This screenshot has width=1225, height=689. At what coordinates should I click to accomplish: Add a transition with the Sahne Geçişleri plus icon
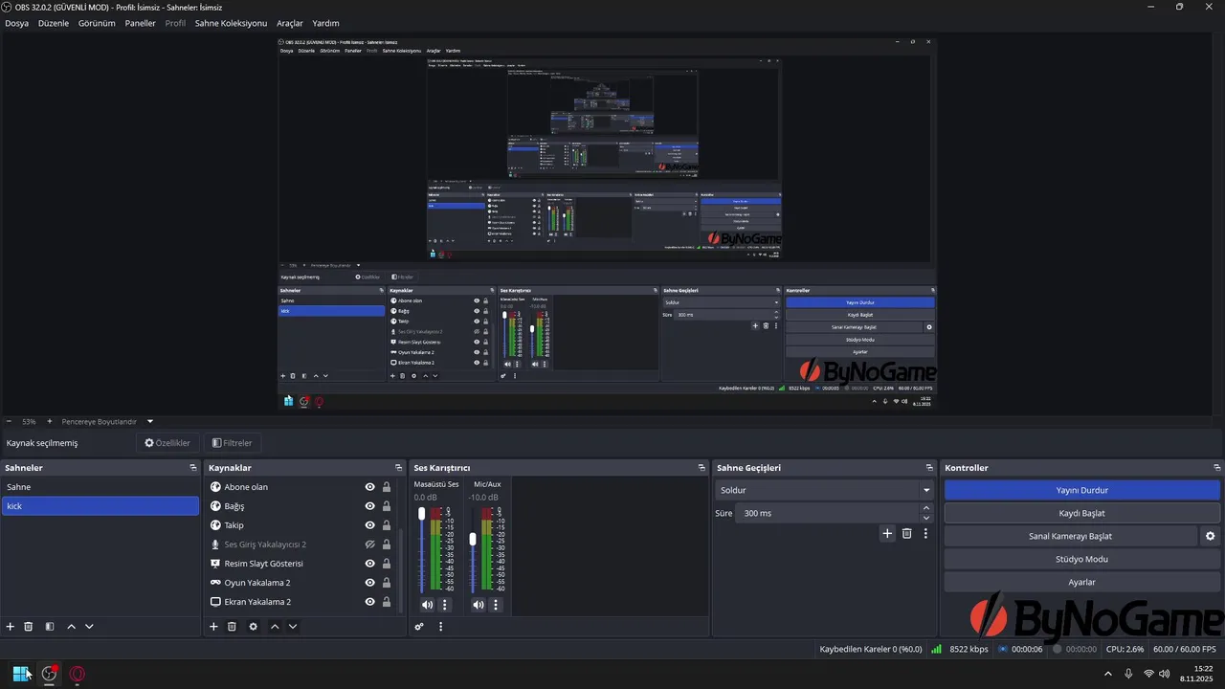point(887,534)
